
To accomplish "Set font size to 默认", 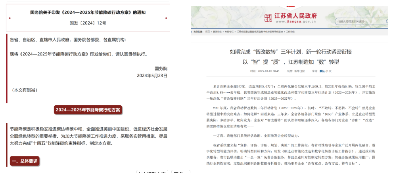I will 322,71.
